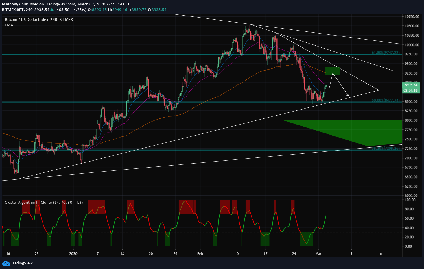Click the O:8890.15 open value
The width and height of the screenshot is (424, 269).
97,10
